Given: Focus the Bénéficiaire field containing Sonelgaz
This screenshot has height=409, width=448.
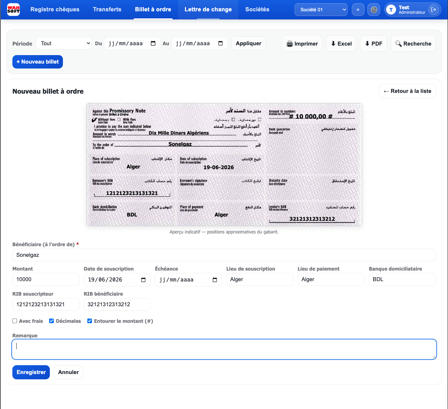Looking at the screenshot, I should click(x=224, y=255).
